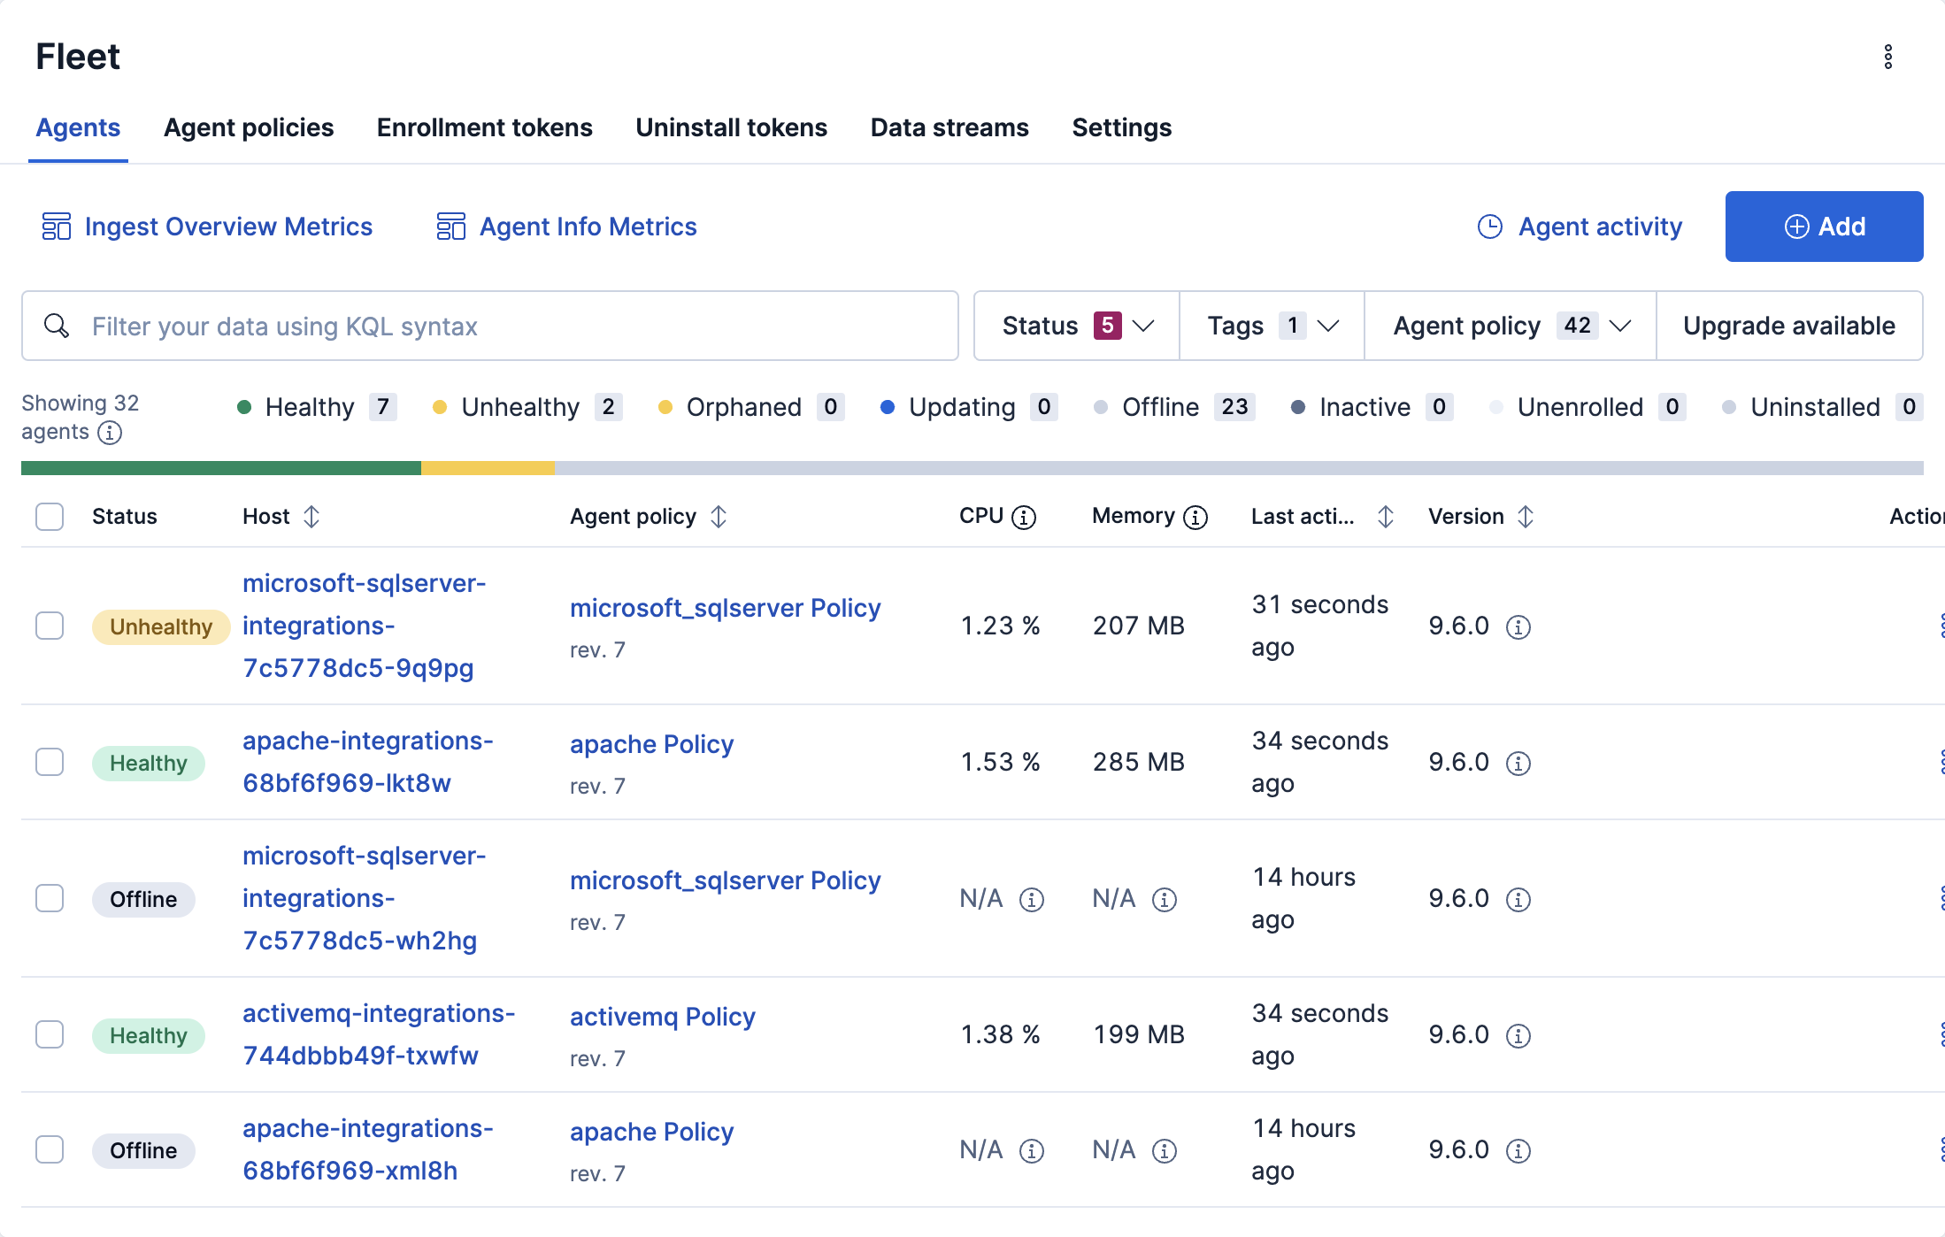Sort table by Version column arrows
The width and height of the screenshot is (1945, 1237).
tap(1526, 516)
